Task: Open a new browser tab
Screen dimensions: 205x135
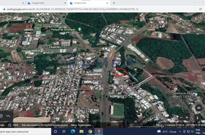Action: (x=114, y=3)
